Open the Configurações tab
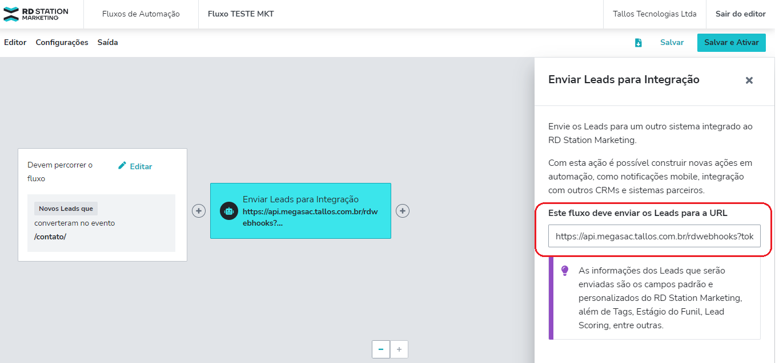The height and width of the screenshot is (363, 779). click(x=62, y=42)
